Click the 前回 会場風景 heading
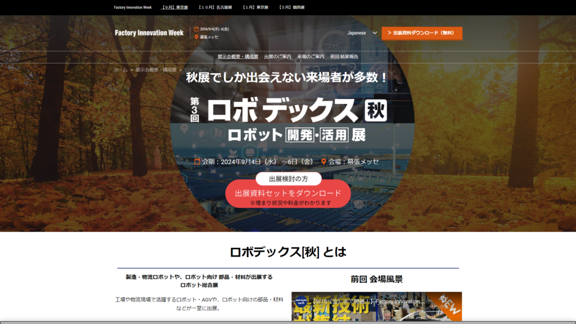576x324 pixels. point(376,279)
